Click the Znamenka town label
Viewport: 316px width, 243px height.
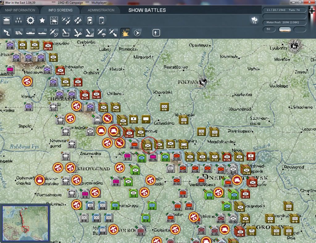(90, 154)
